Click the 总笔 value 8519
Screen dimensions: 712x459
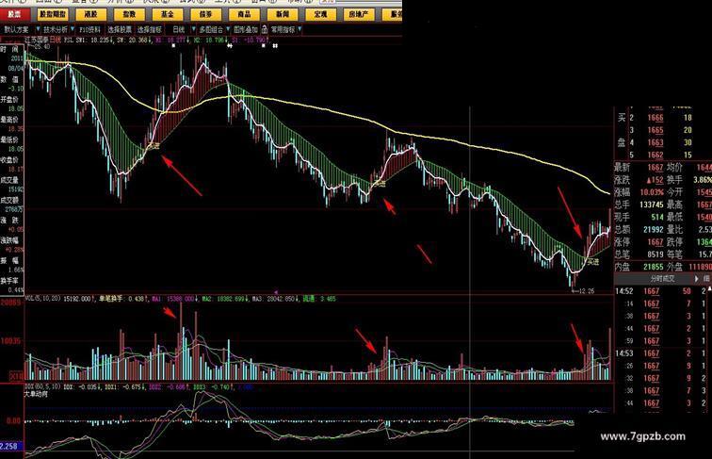(655, 254)
